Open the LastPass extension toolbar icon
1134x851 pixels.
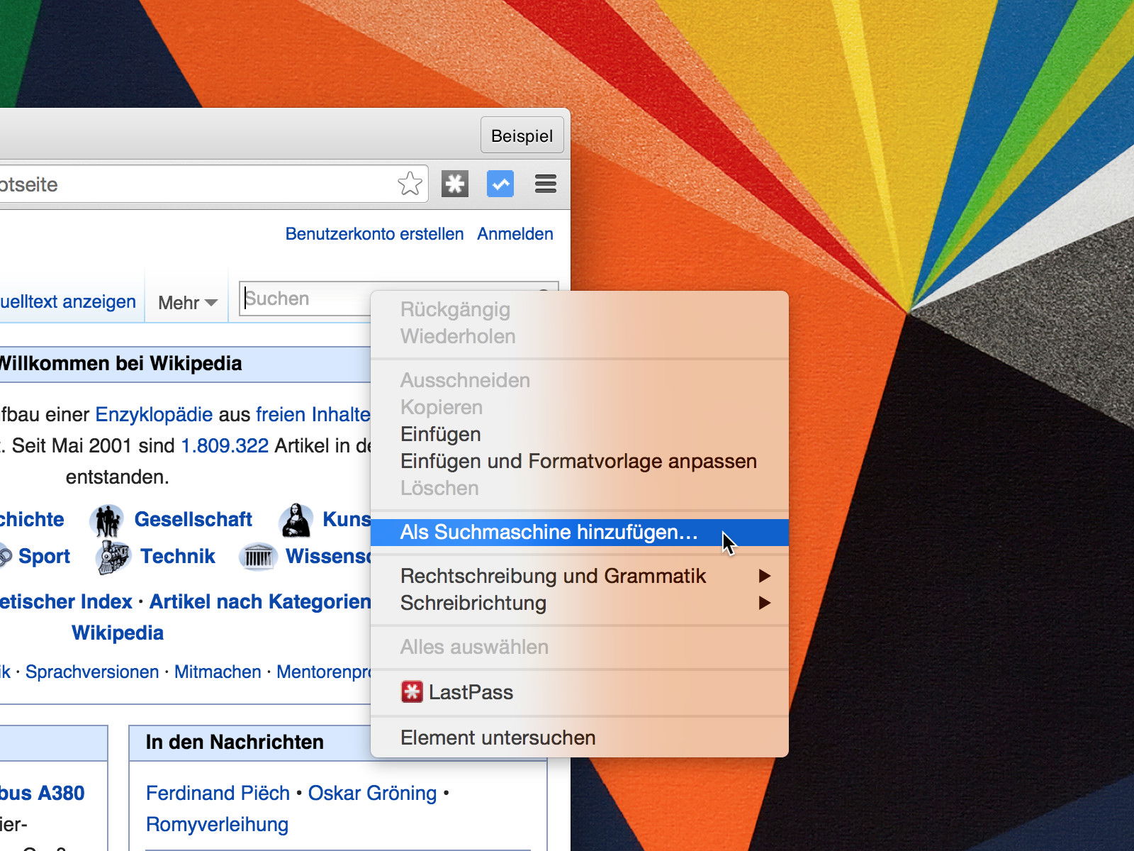pos(455,184)
